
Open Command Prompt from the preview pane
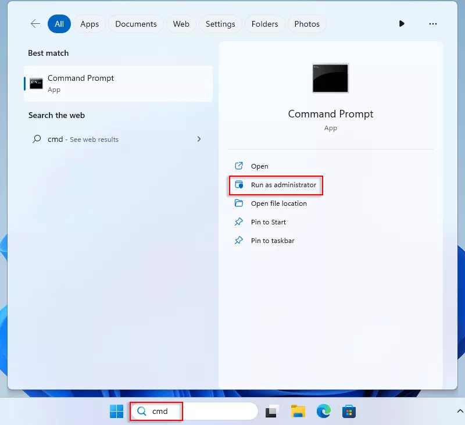(x=259, y=166)
